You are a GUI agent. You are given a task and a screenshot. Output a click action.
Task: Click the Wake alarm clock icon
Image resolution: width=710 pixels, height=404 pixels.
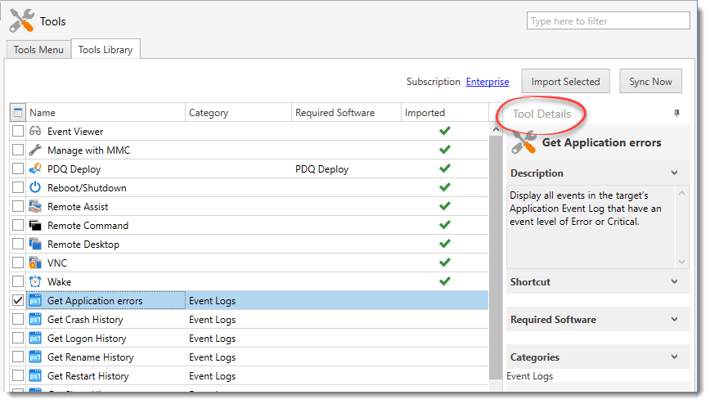click(35, 281)
